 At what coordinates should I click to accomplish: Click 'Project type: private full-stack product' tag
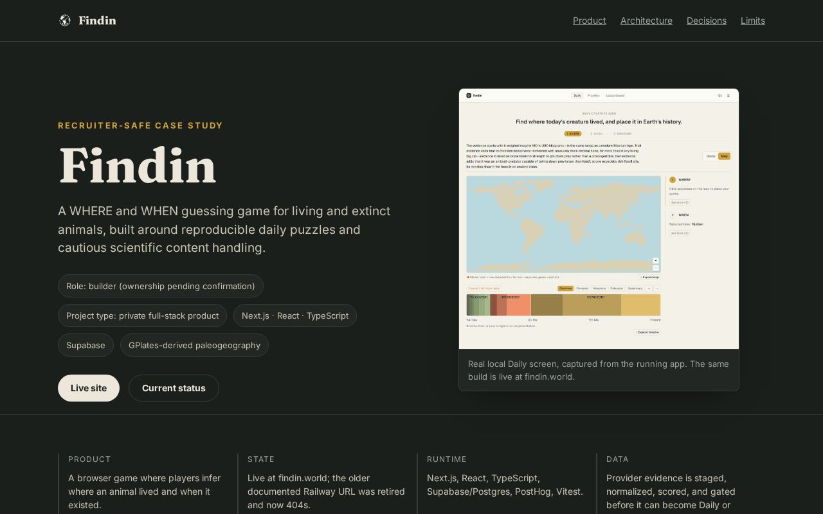click(x=142, y=315)
